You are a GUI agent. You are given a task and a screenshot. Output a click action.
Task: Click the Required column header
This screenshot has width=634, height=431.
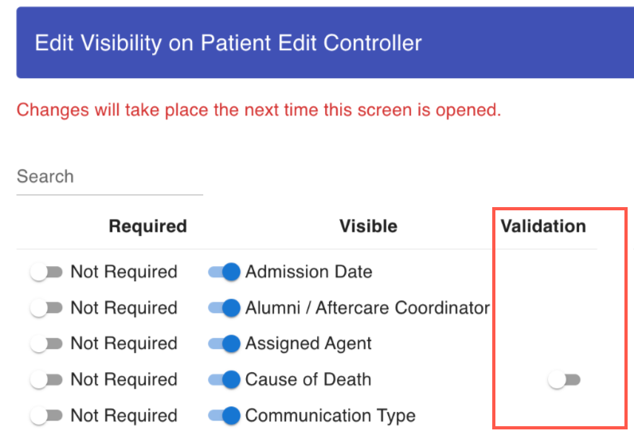point(147,226)
